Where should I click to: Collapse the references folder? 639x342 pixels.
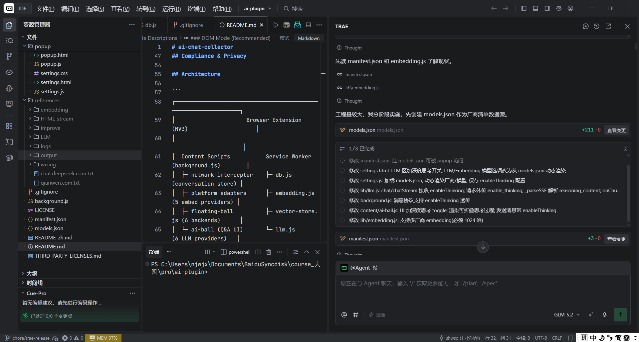click(25, 100)
